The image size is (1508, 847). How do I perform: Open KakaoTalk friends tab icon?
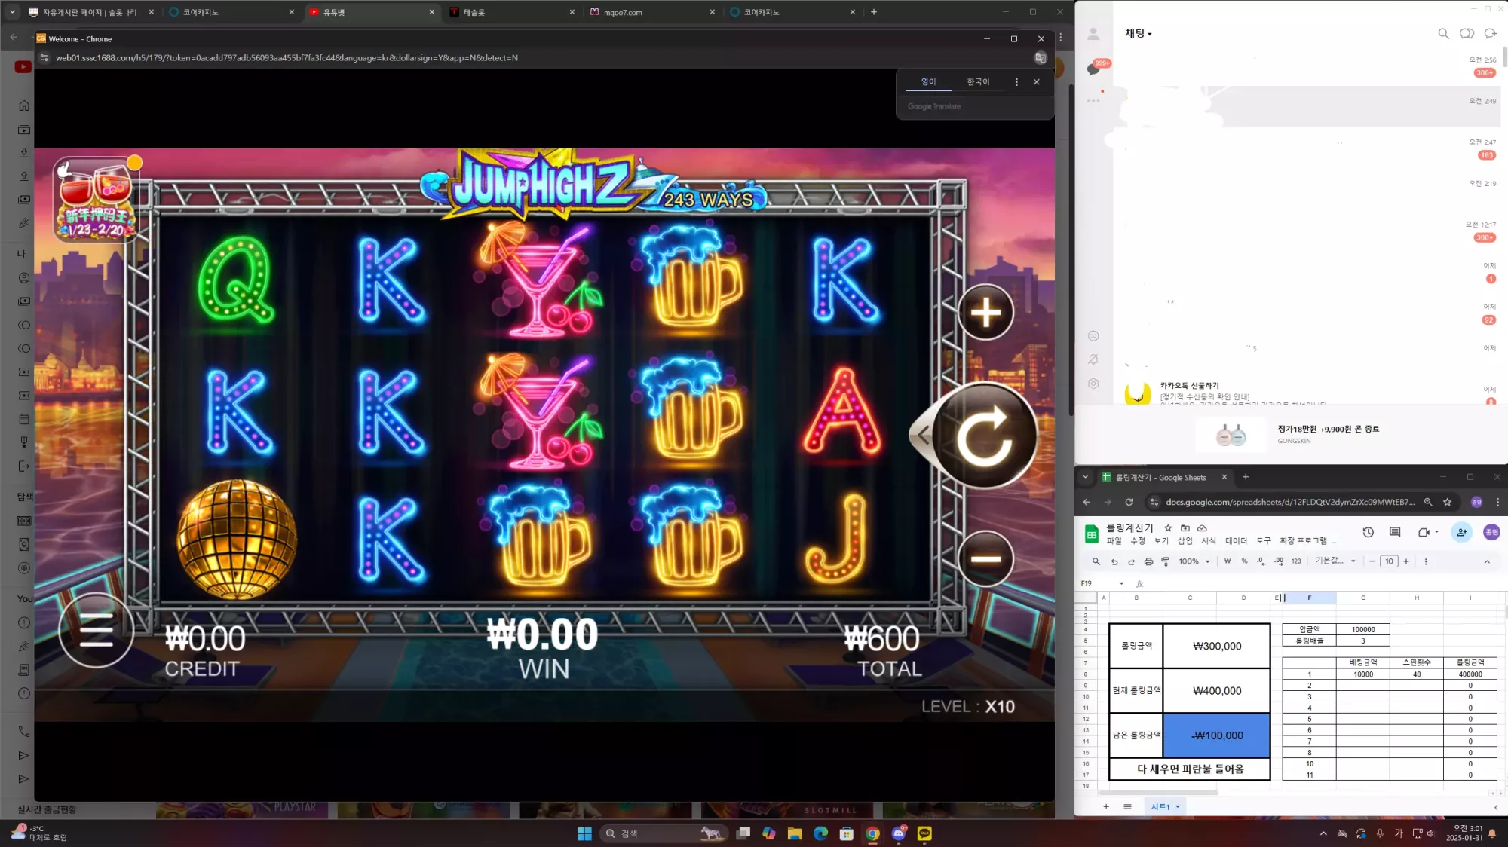(x=1093, y=34)
